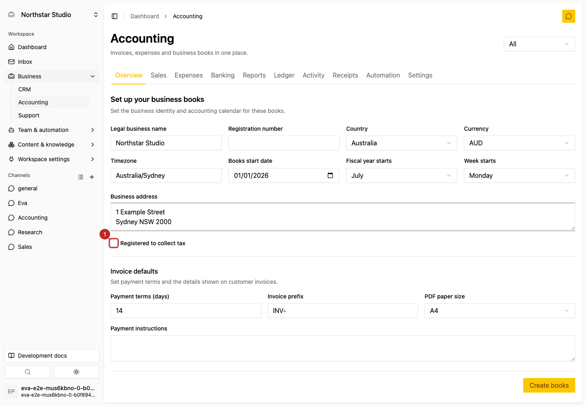Click the Create books button
Image resolution: width=585 pixels, height=406 pixels.
tap(549, 385)
